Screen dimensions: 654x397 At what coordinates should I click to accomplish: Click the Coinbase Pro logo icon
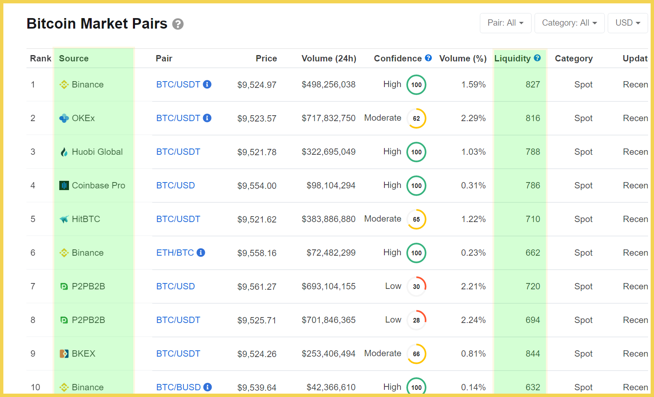(64, 185)
